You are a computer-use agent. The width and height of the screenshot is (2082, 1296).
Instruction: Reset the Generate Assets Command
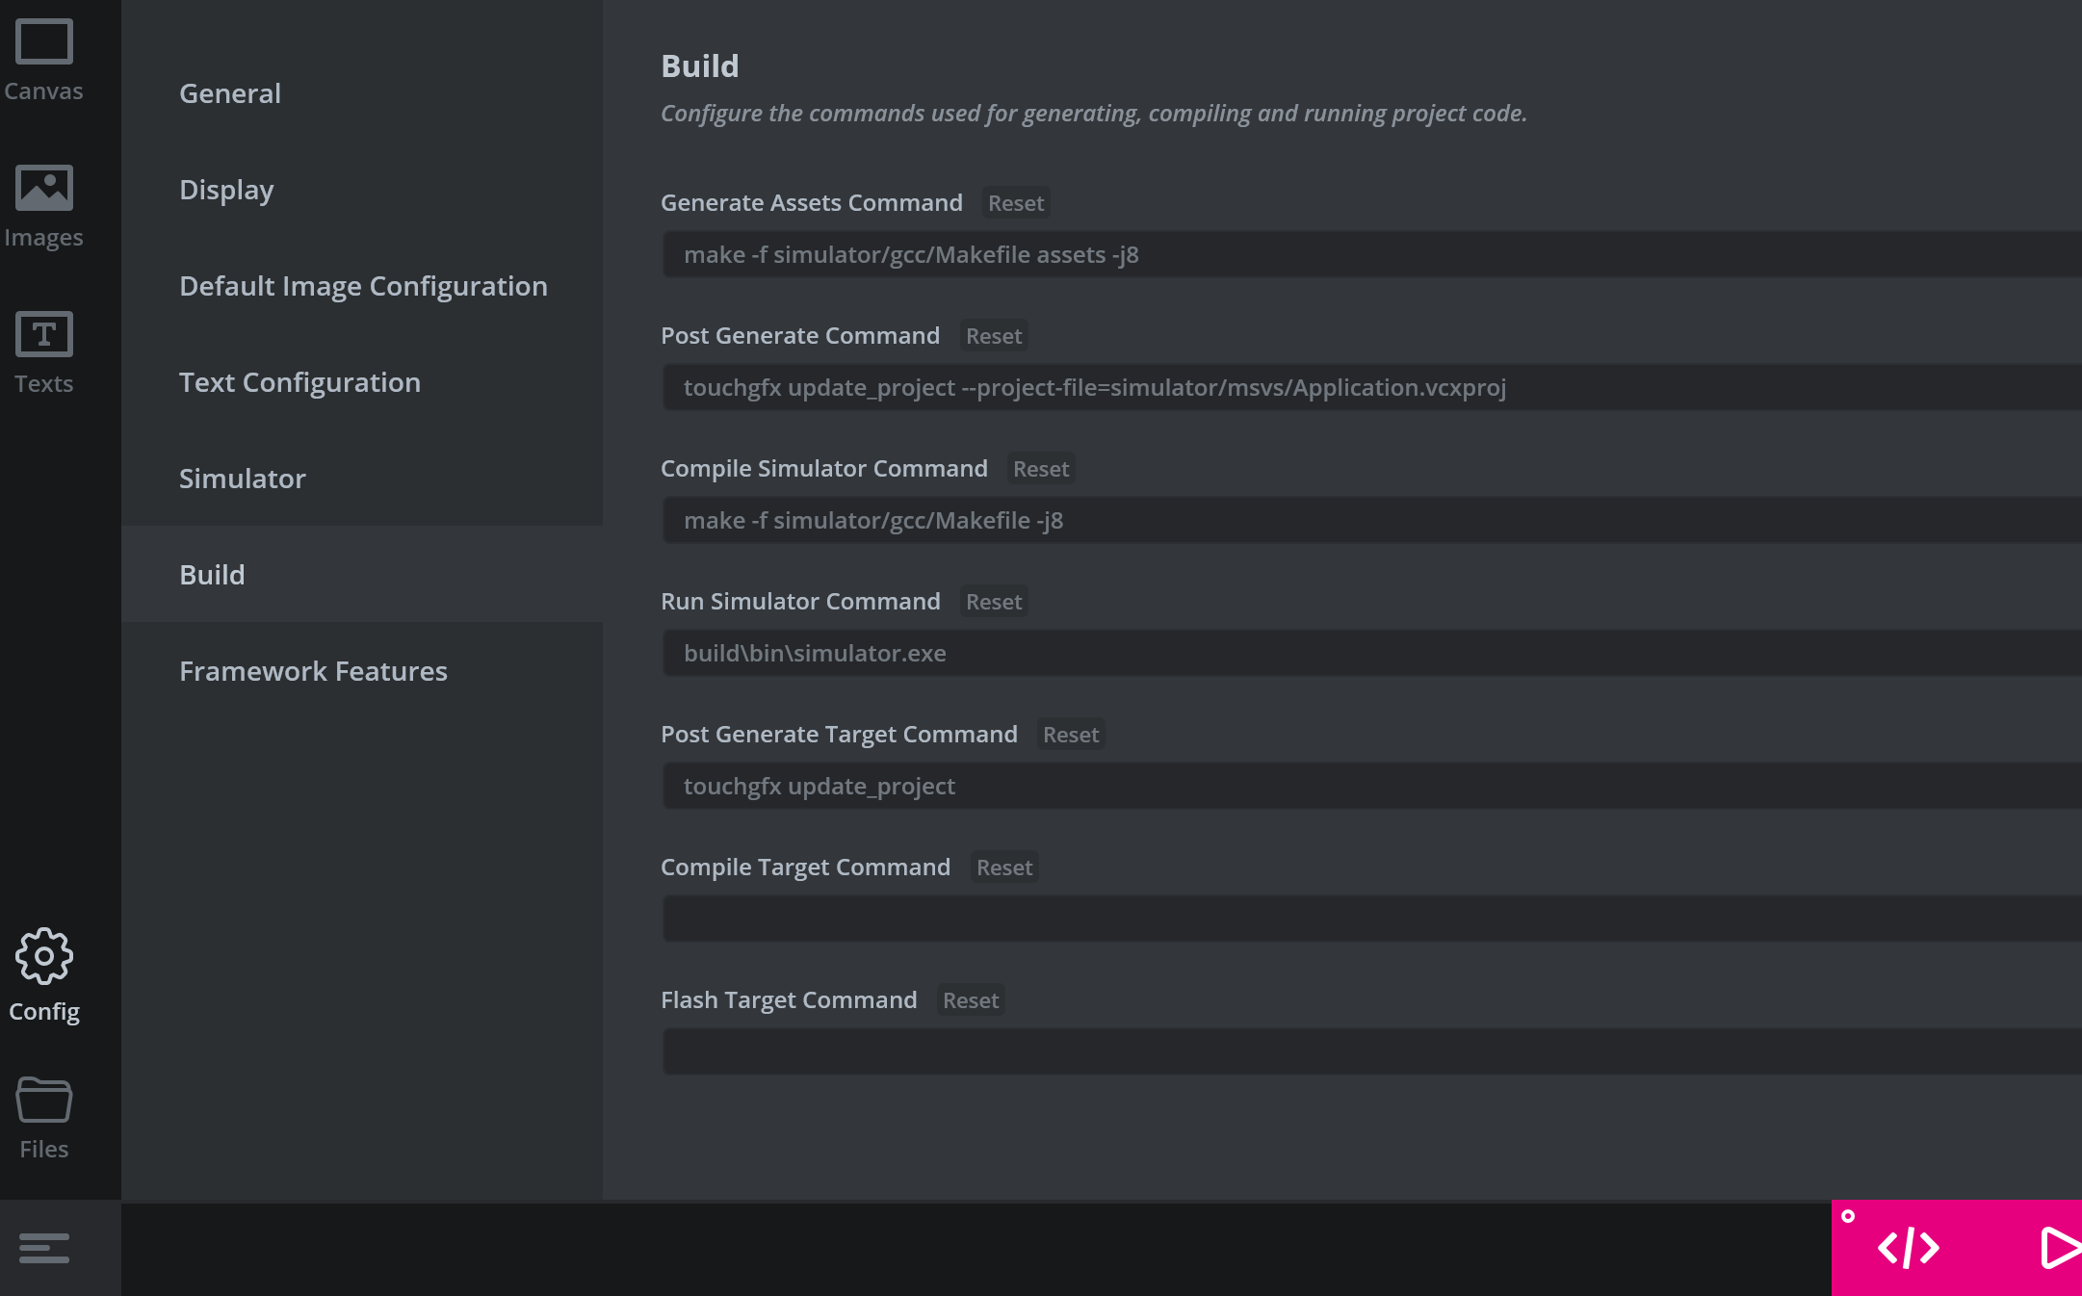tap(1015, 203)
